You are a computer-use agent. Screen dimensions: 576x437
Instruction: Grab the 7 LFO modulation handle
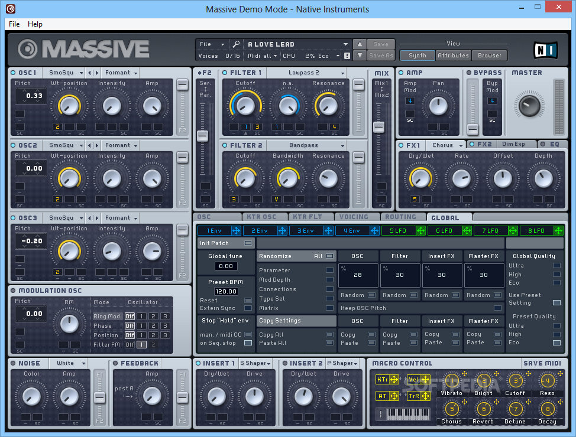click(513, 231)
